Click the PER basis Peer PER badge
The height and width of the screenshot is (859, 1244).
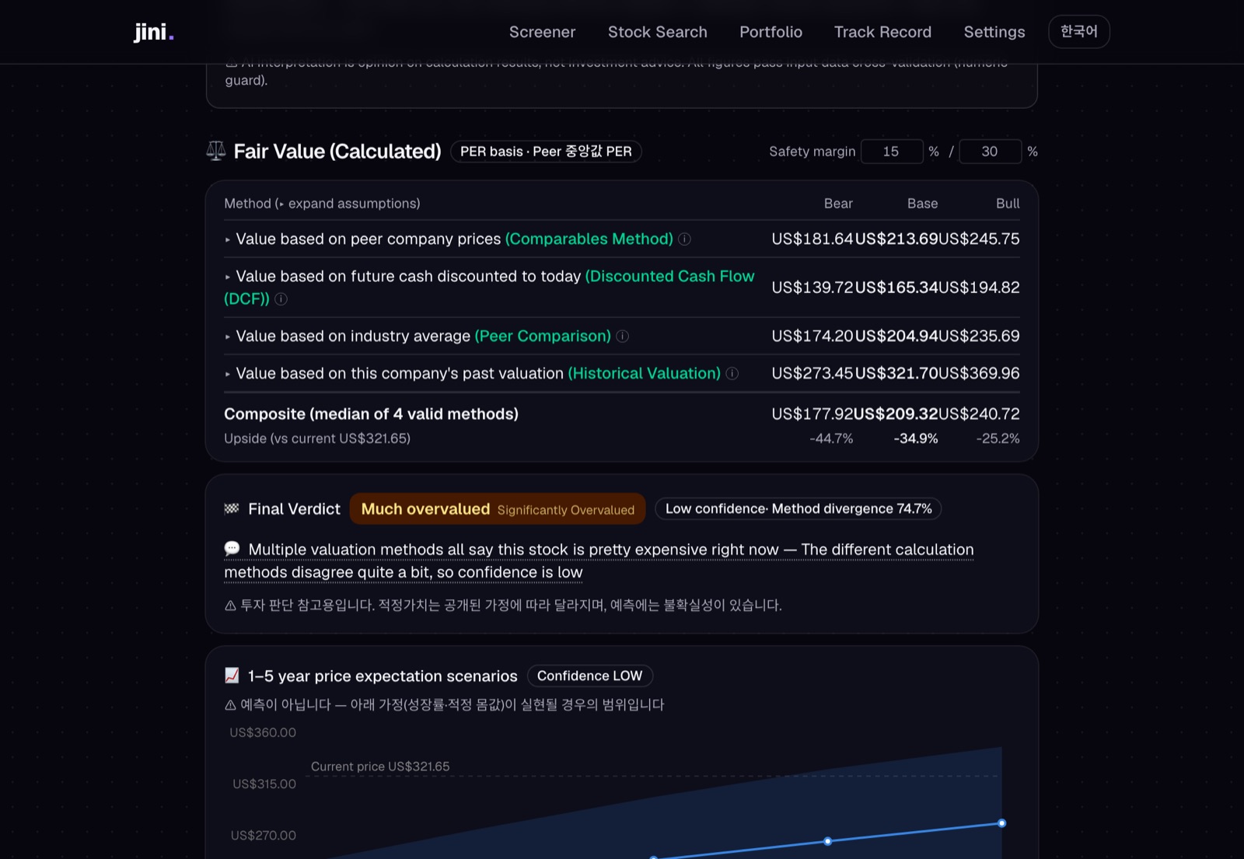click(x=546, y=152)
